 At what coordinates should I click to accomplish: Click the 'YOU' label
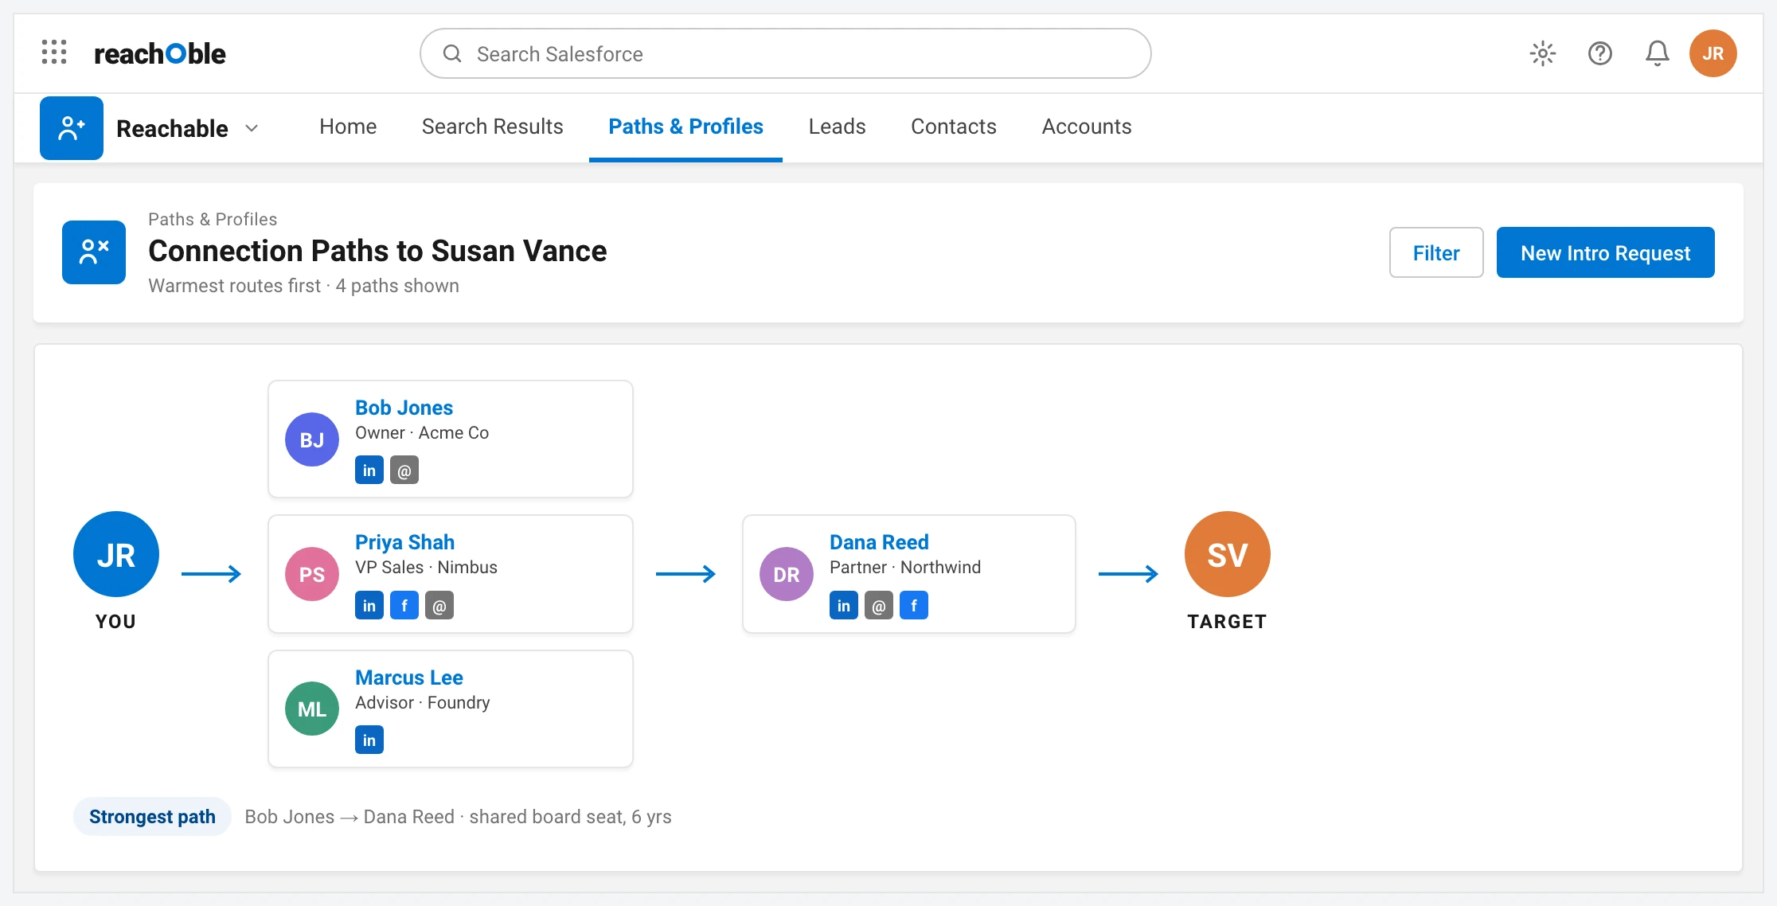tap(116, 622)
